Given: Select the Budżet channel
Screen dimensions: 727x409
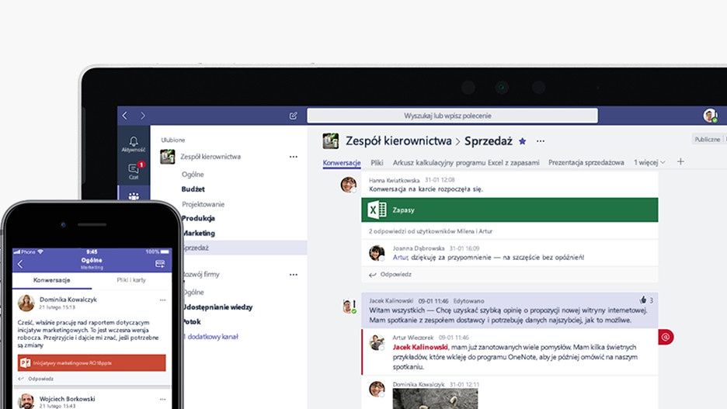Looking at the screenshot, I should (x=193, y=189).
